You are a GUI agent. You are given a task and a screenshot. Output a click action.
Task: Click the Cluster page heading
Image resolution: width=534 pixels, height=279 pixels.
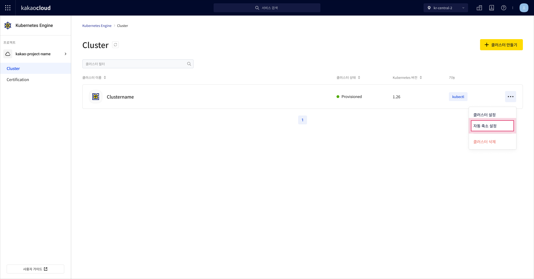point(95,45)
